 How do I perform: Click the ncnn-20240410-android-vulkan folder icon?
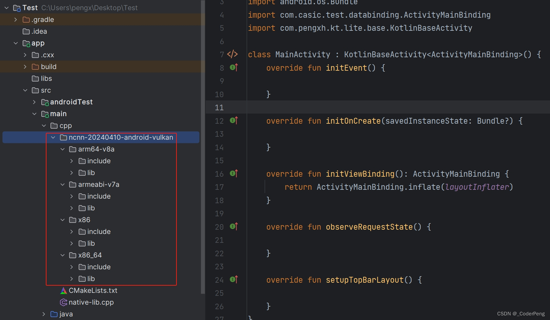pyautogui.click(x=64, y=137)
